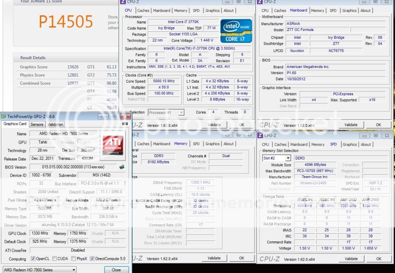This screenshot has width=395, height=273.
Task: Click the Intel Core i7 logo
Action: click(236, 31)
